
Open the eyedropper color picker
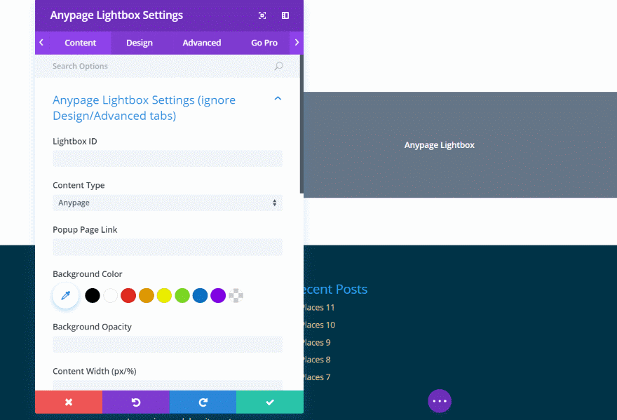(66, 295)
